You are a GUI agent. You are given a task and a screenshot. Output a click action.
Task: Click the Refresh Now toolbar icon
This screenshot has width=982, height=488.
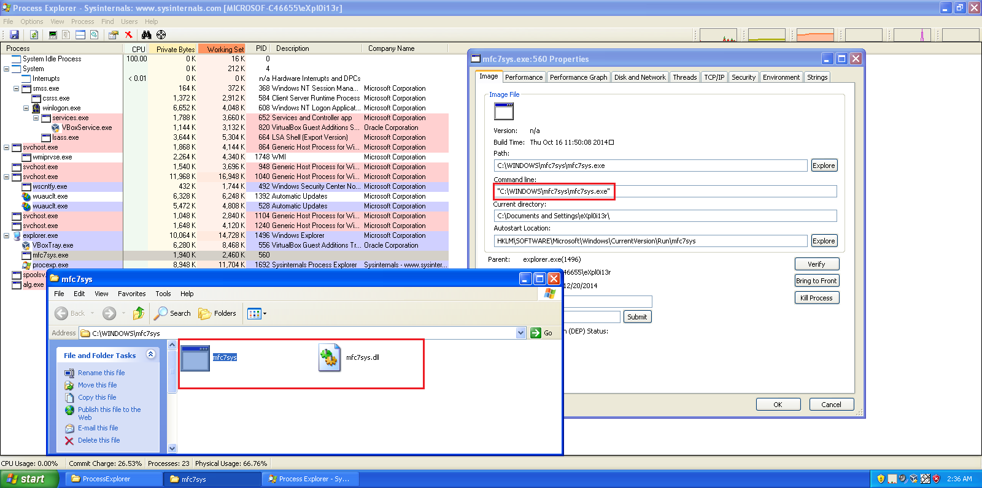[34, 35]
